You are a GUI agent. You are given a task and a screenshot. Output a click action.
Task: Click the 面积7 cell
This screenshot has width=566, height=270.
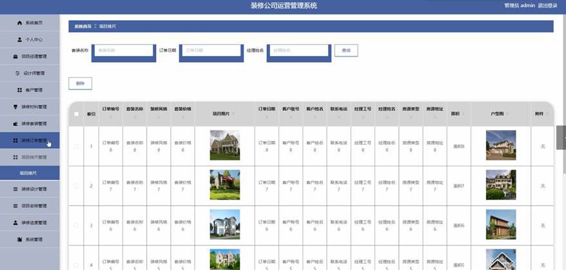[459, 186]
